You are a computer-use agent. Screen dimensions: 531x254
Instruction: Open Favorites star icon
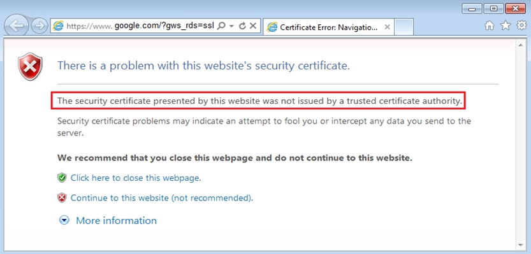point(506,25)
